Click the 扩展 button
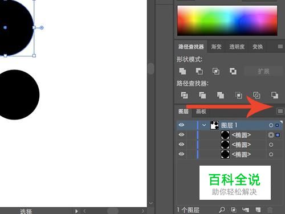Image resolution: width=285 pixels, height=214 pixels. 263,71
